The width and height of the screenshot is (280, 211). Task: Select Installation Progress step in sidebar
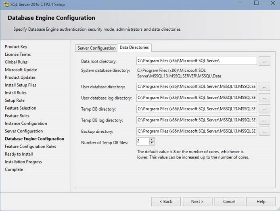point(23,162)
